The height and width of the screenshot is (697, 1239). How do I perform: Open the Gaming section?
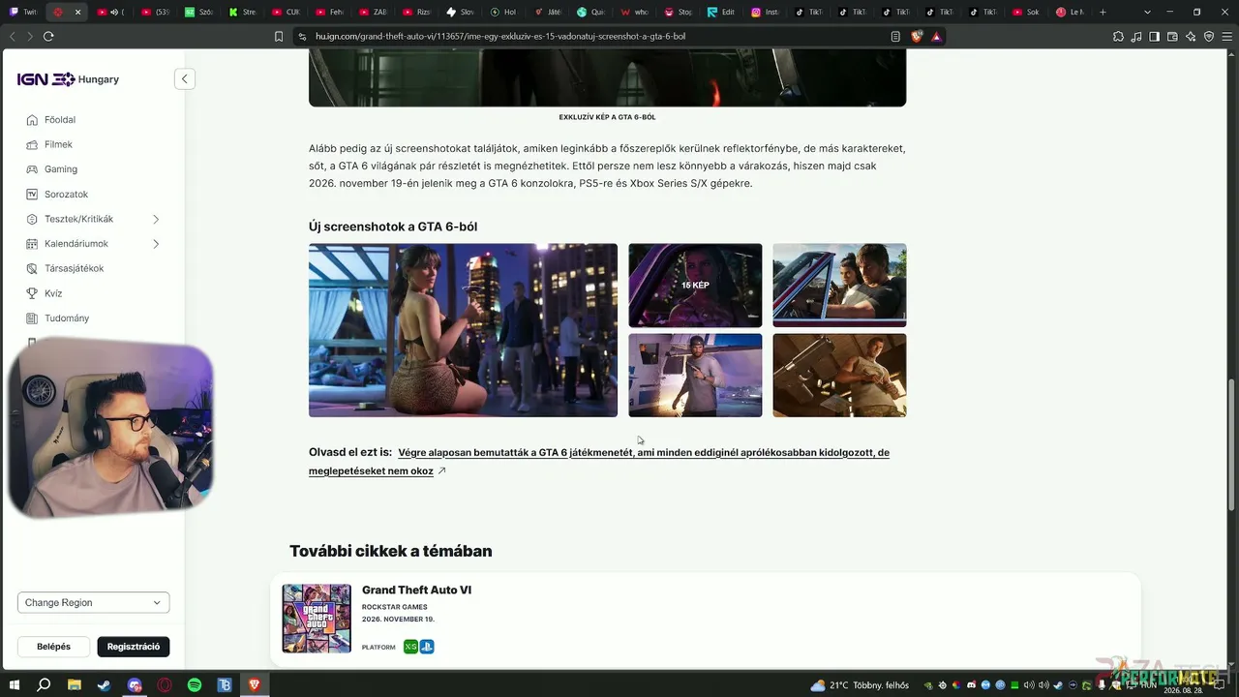(60, 169)
